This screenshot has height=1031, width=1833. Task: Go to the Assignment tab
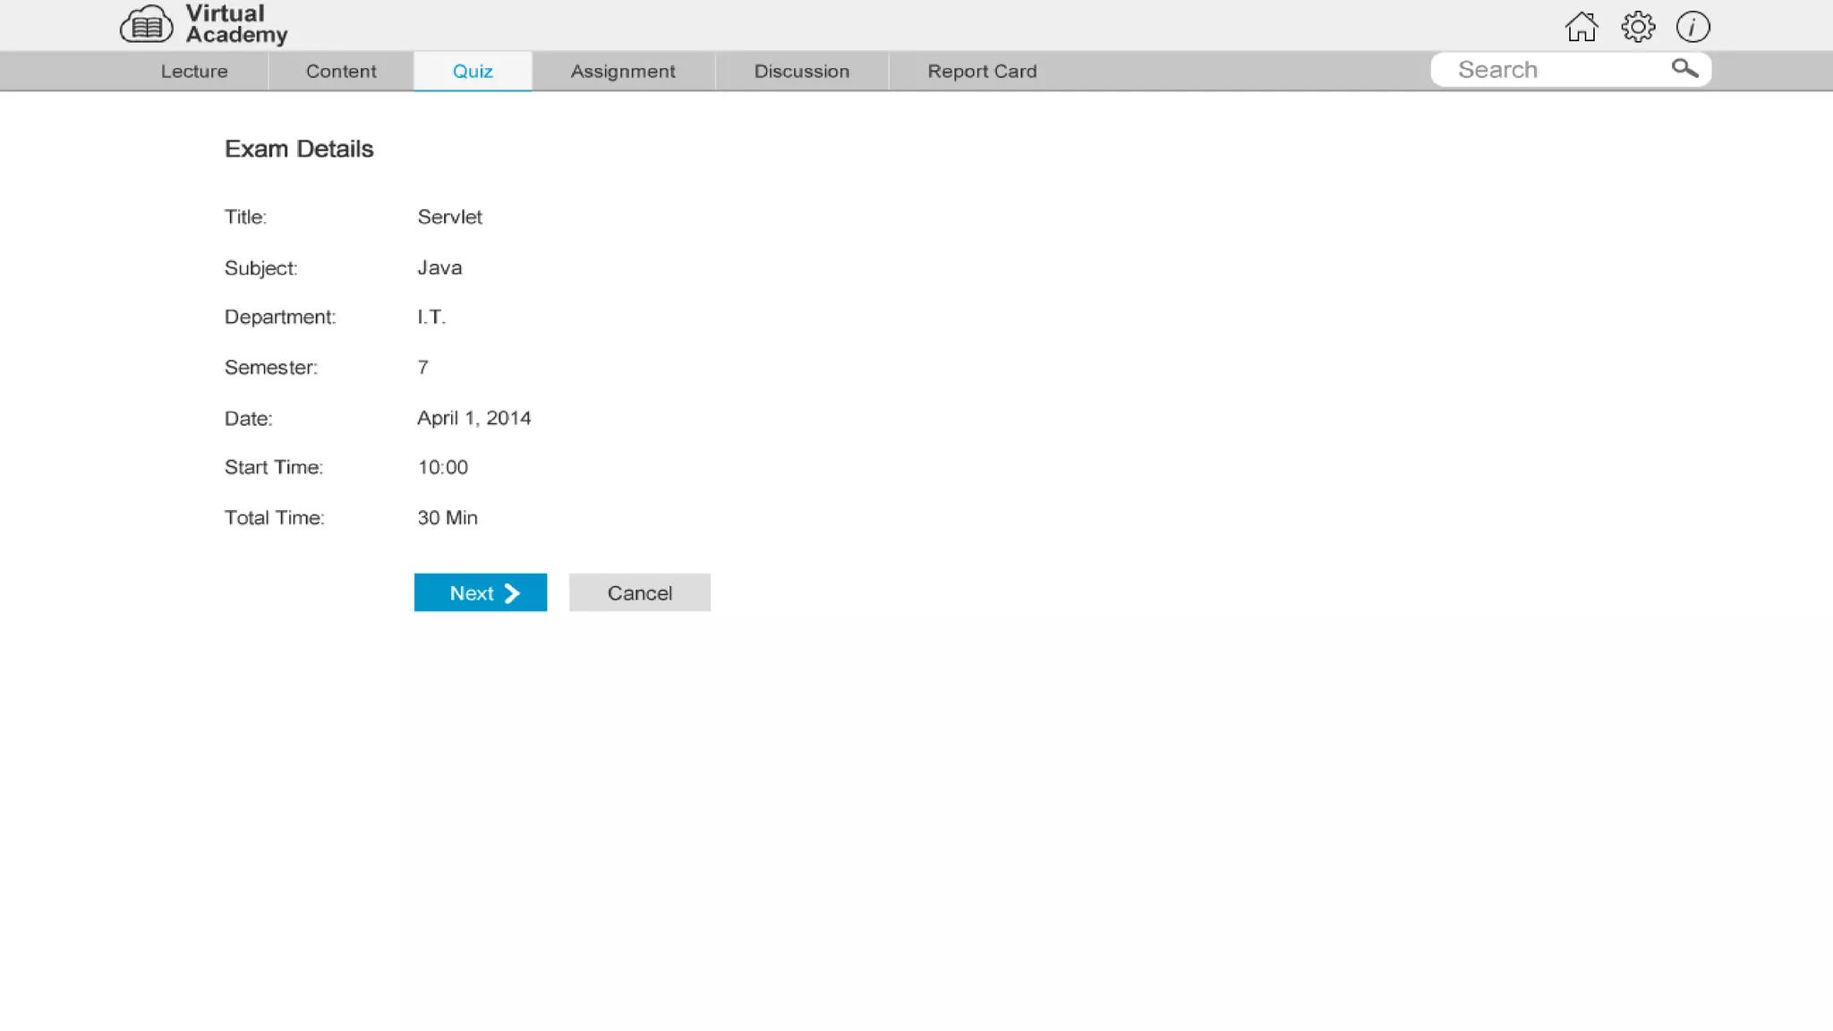[x=623, y=72]
